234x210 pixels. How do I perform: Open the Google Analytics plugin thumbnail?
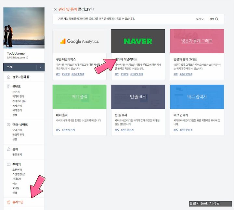coord(79,41)
